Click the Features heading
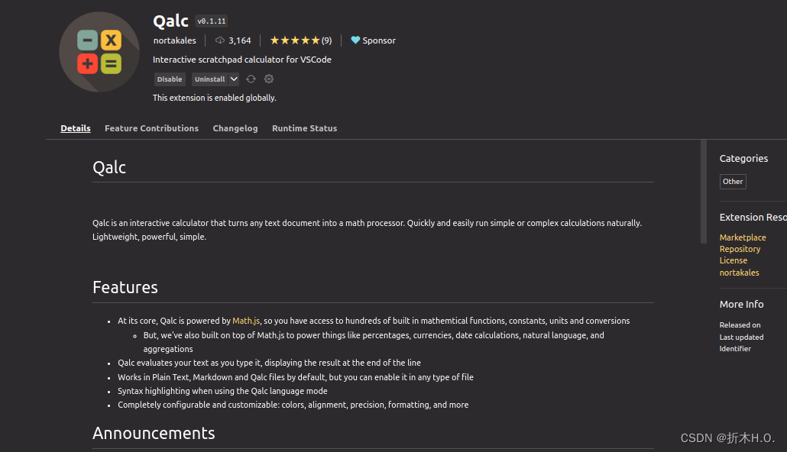Screen dimensions: 787x452 125,287
